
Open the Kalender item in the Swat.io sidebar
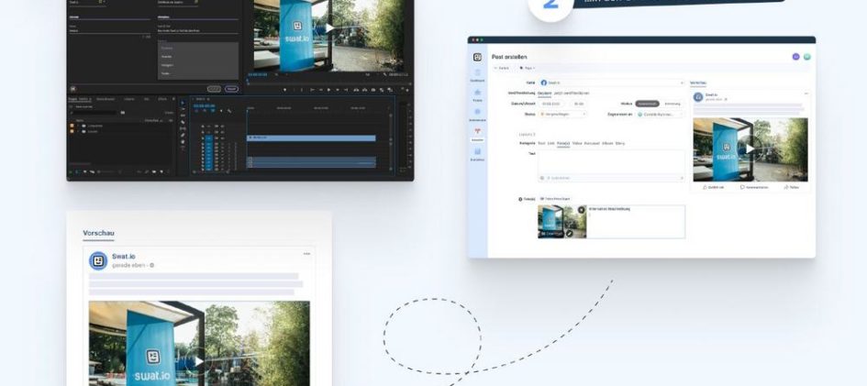coord(478,134)
